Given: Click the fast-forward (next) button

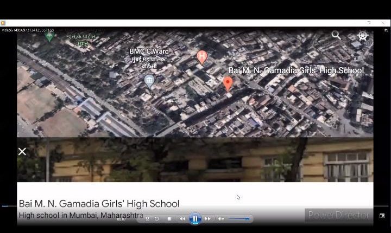Looking at the screenshot, I should coord(207,219).
